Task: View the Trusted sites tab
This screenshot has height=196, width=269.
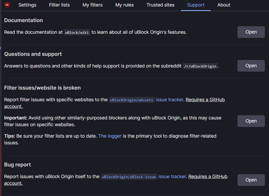Action: [160, 5]
